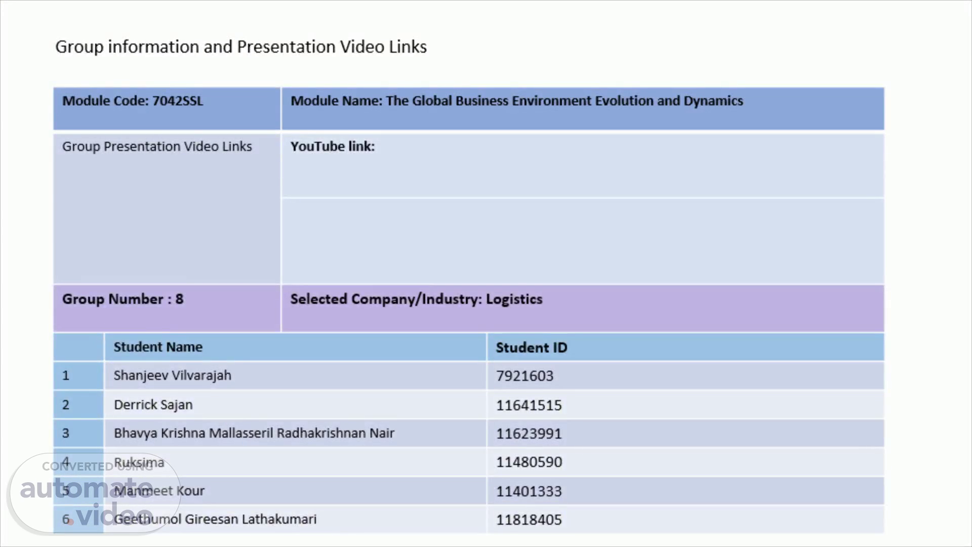Select the Derrick Sajan row name
Viewport: 972px width, 547px height.
pyautogui.click(x=153, y=405)
